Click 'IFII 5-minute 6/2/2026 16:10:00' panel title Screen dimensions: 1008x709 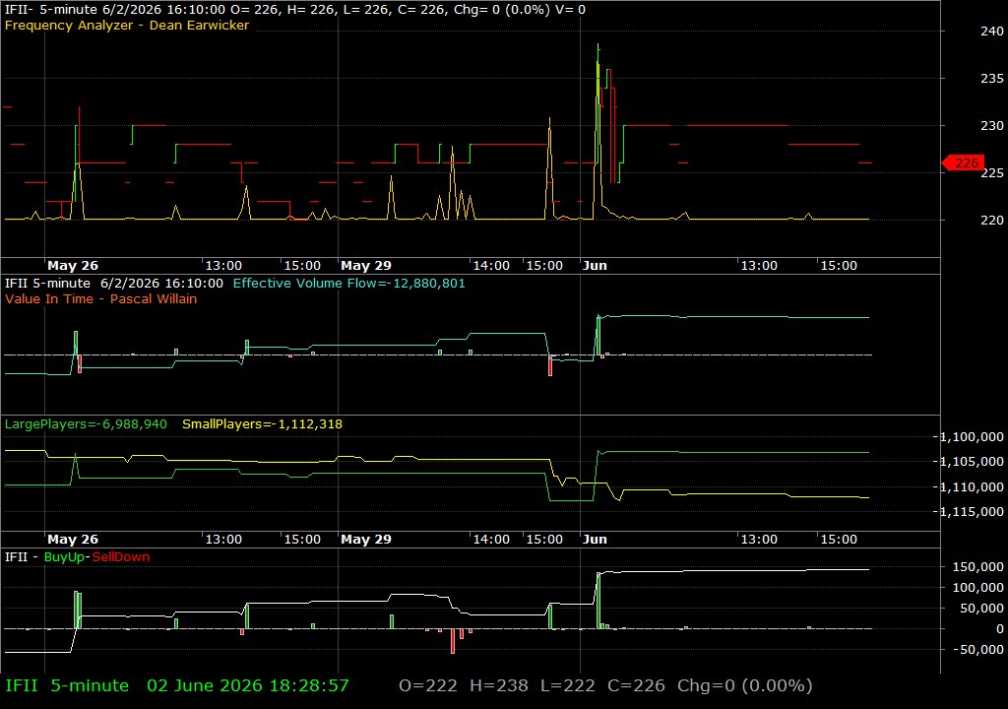(114, 283)
